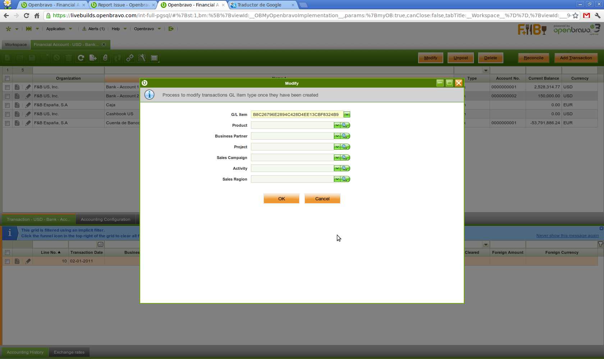The width and height of the screenshot is (604, 359).
Task: Open the Business Partner selector magnifier
Action: pyautogui.click(x=345, y=136)
